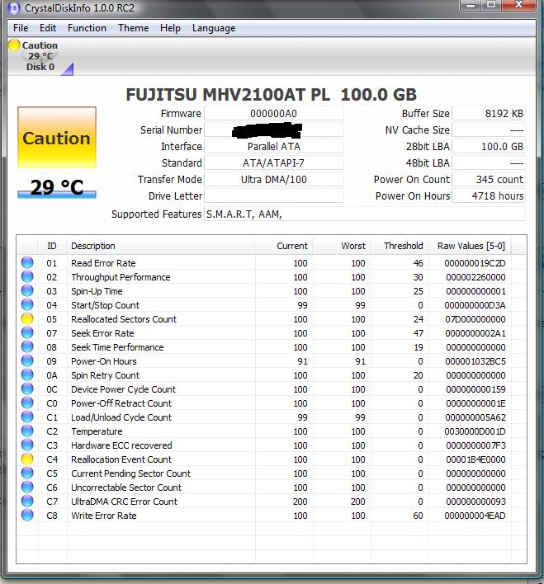Image resolution: width=544 pixels, height=584 pixels.
Task: Close the CrystalDiskInfo window
Action: click(x=518, y=5)
